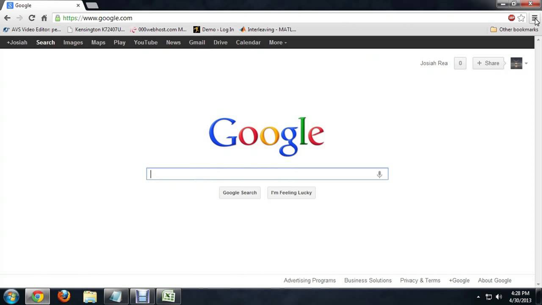This screenshot has width=542, height=305.
Task: Reload the Google page
Action: [32, 18]
